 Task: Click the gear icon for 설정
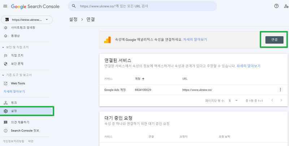coord(6,111)
